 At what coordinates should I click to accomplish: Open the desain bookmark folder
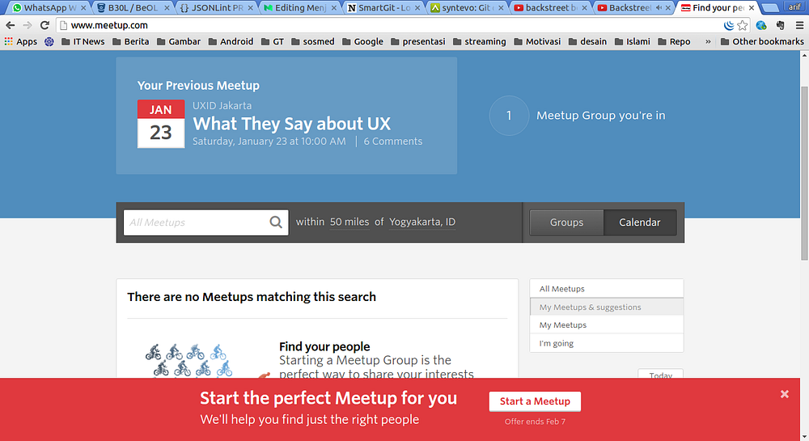[587, 42]
